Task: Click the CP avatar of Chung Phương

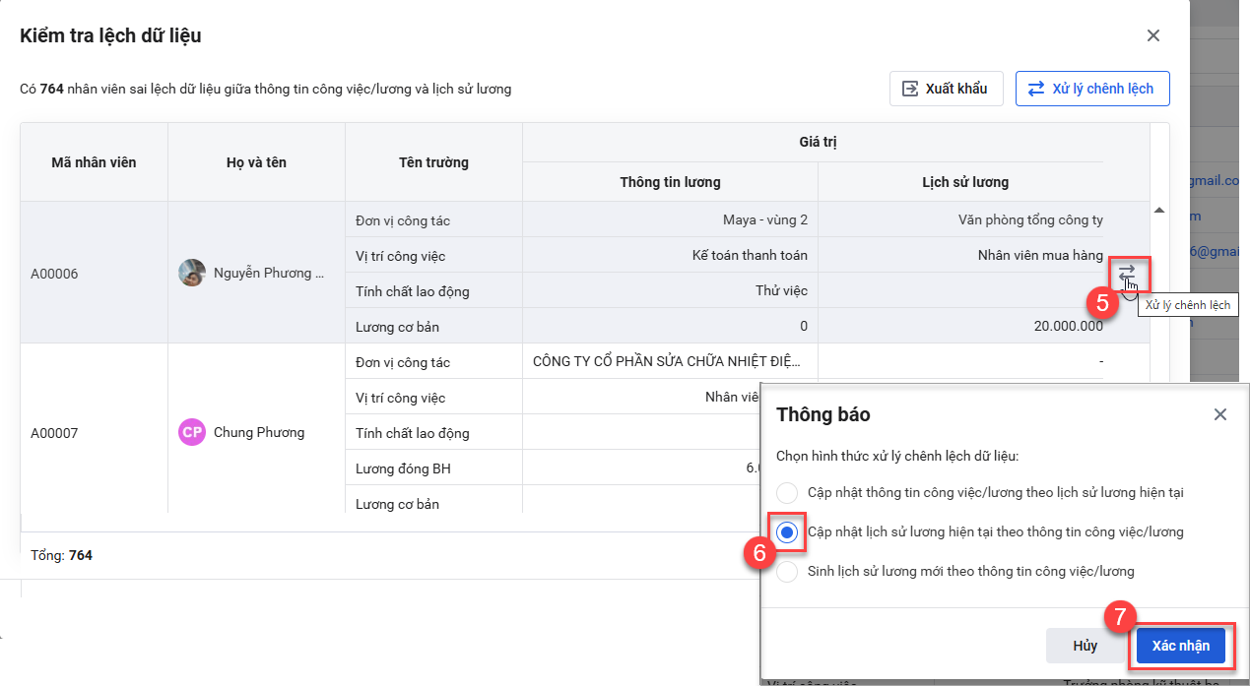Action: point(192,432)
